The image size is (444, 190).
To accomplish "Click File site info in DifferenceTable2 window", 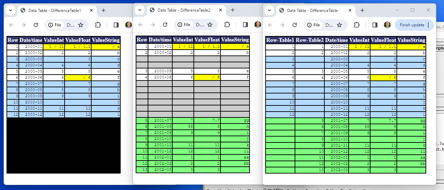I will (184, 25).
